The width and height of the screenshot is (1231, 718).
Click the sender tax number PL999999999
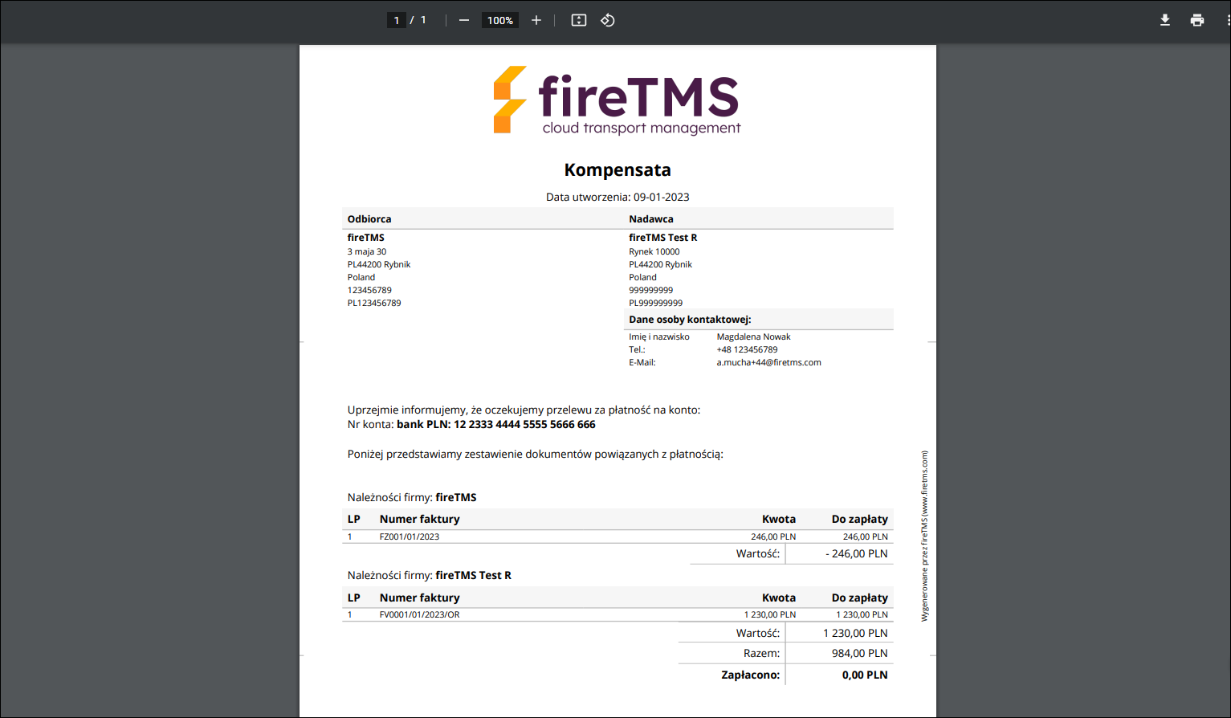tap(656, 303)
